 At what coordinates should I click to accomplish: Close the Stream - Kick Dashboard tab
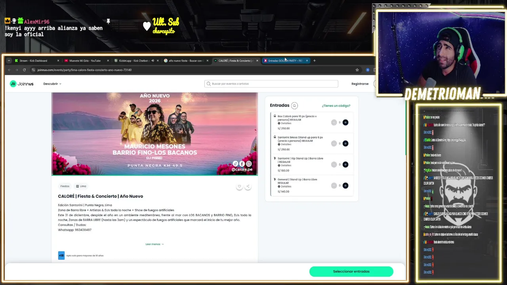point(58,61)
